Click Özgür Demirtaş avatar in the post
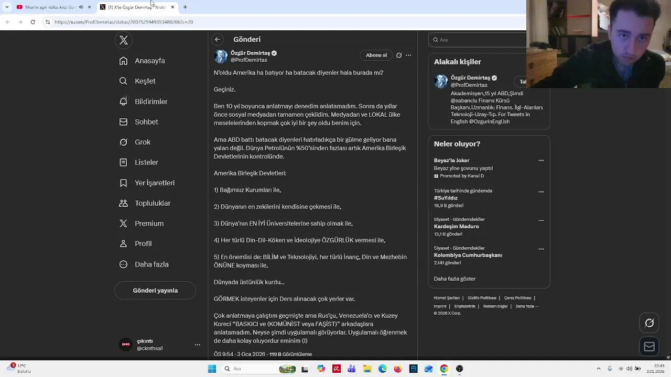The image size is (671, 377). (221, 57)
